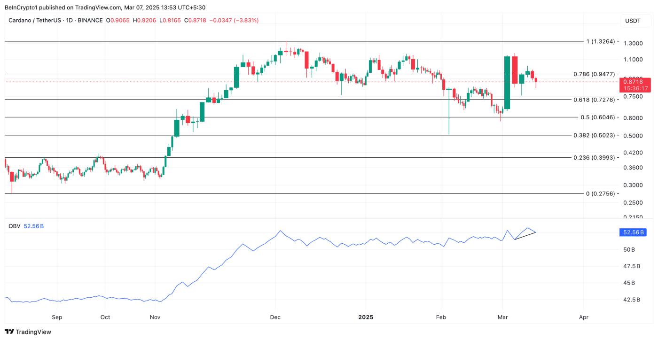Viewport: 658px width, 340px height.
Task: Click the 0.382 (0.5023) Fibonacci label
Action: (594, 135)
